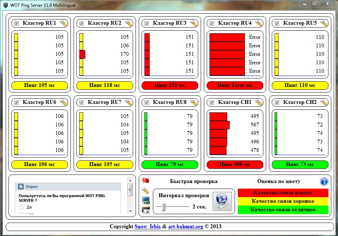Open settings wrench for Кластер RU1
This screenshot has width=338, height=236.
(63, 23)
